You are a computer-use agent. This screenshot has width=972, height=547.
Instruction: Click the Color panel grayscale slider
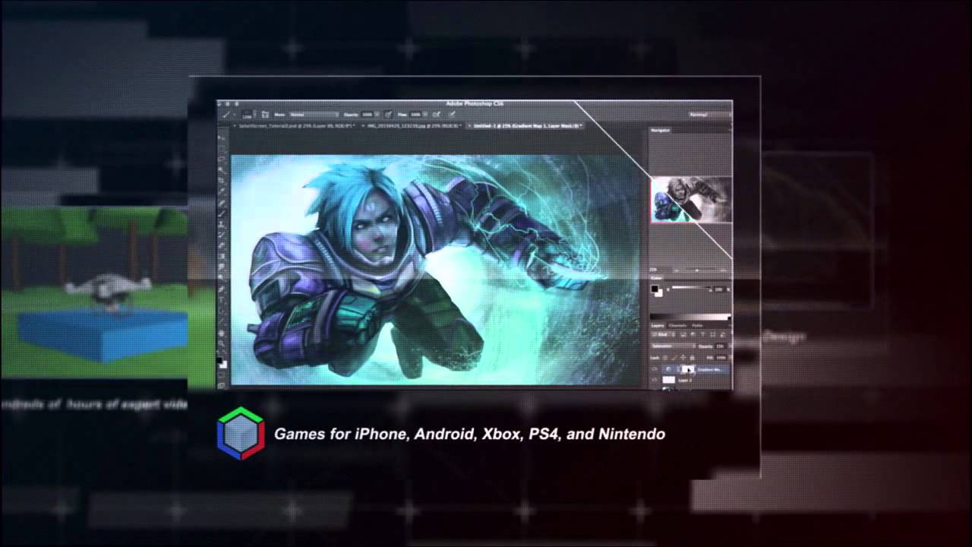click(x=692, y=287)
